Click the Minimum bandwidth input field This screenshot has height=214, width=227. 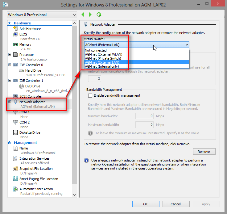[144, 116]
